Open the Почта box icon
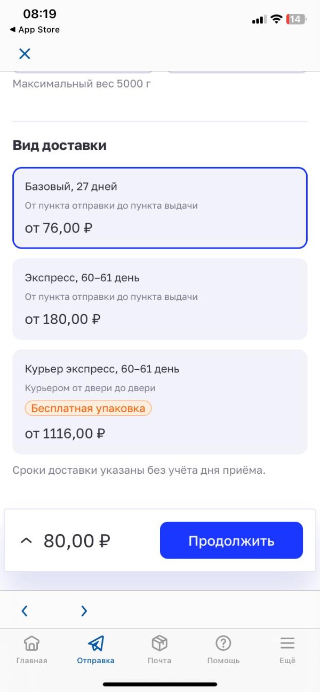 (159, 643)
